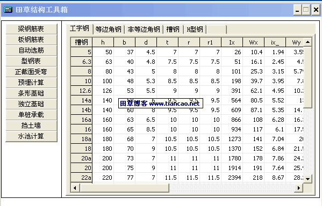Select row header 6.3
This screenshot has width=322, height=206.
82,62
